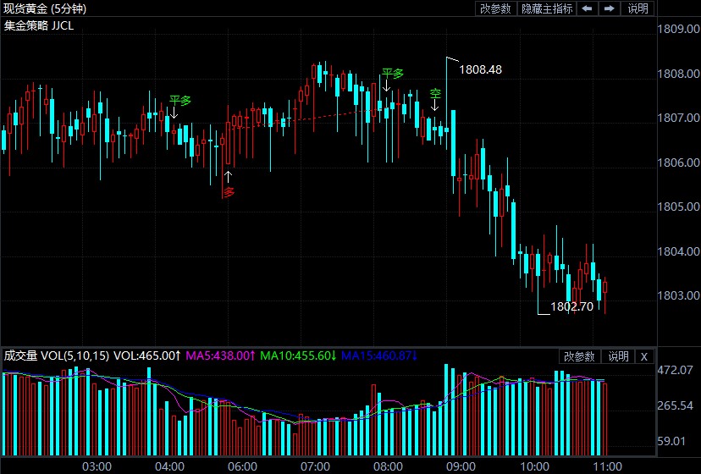The height and width of the screenshot is (474, 701).
Task: Click the 07:00 time axis label
Action: [x=315, y=467]
